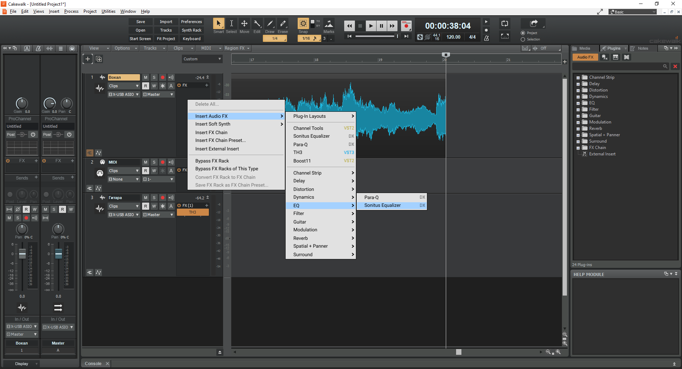
Task: Toggle the Snap button
Action: coord(303,24)
